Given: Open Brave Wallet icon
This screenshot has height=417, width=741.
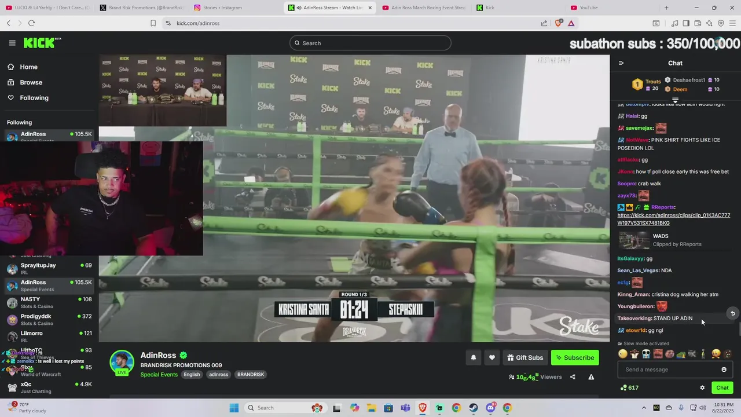Looking at the screenshot, I should tap(698, 23).
